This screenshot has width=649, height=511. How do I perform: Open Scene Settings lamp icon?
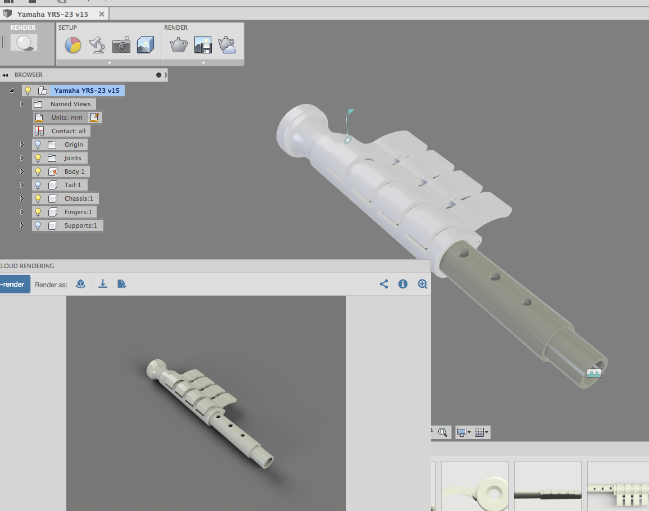[x=97, y=45]
